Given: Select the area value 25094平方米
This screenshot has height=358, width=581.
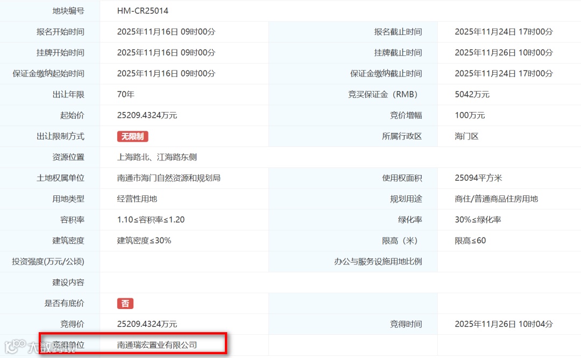Looking at the screenshot, I should click(x=478, y=178).
